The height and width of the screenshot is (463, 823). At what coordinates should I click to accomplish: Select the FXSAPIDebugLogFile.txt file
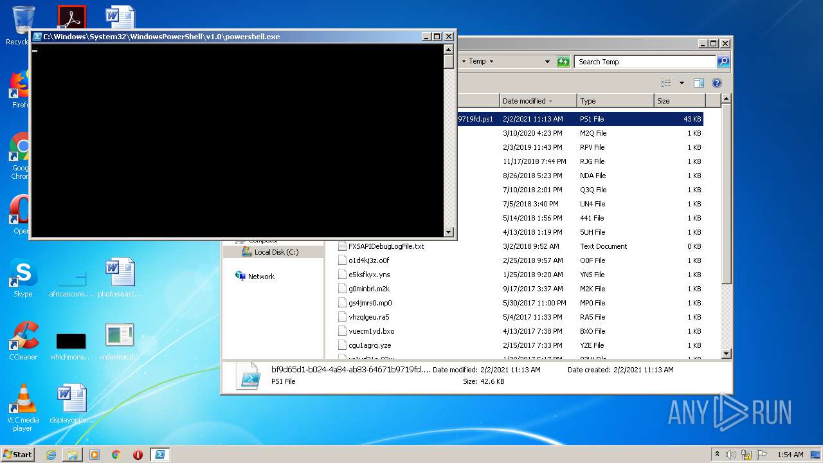pos(386,246)
